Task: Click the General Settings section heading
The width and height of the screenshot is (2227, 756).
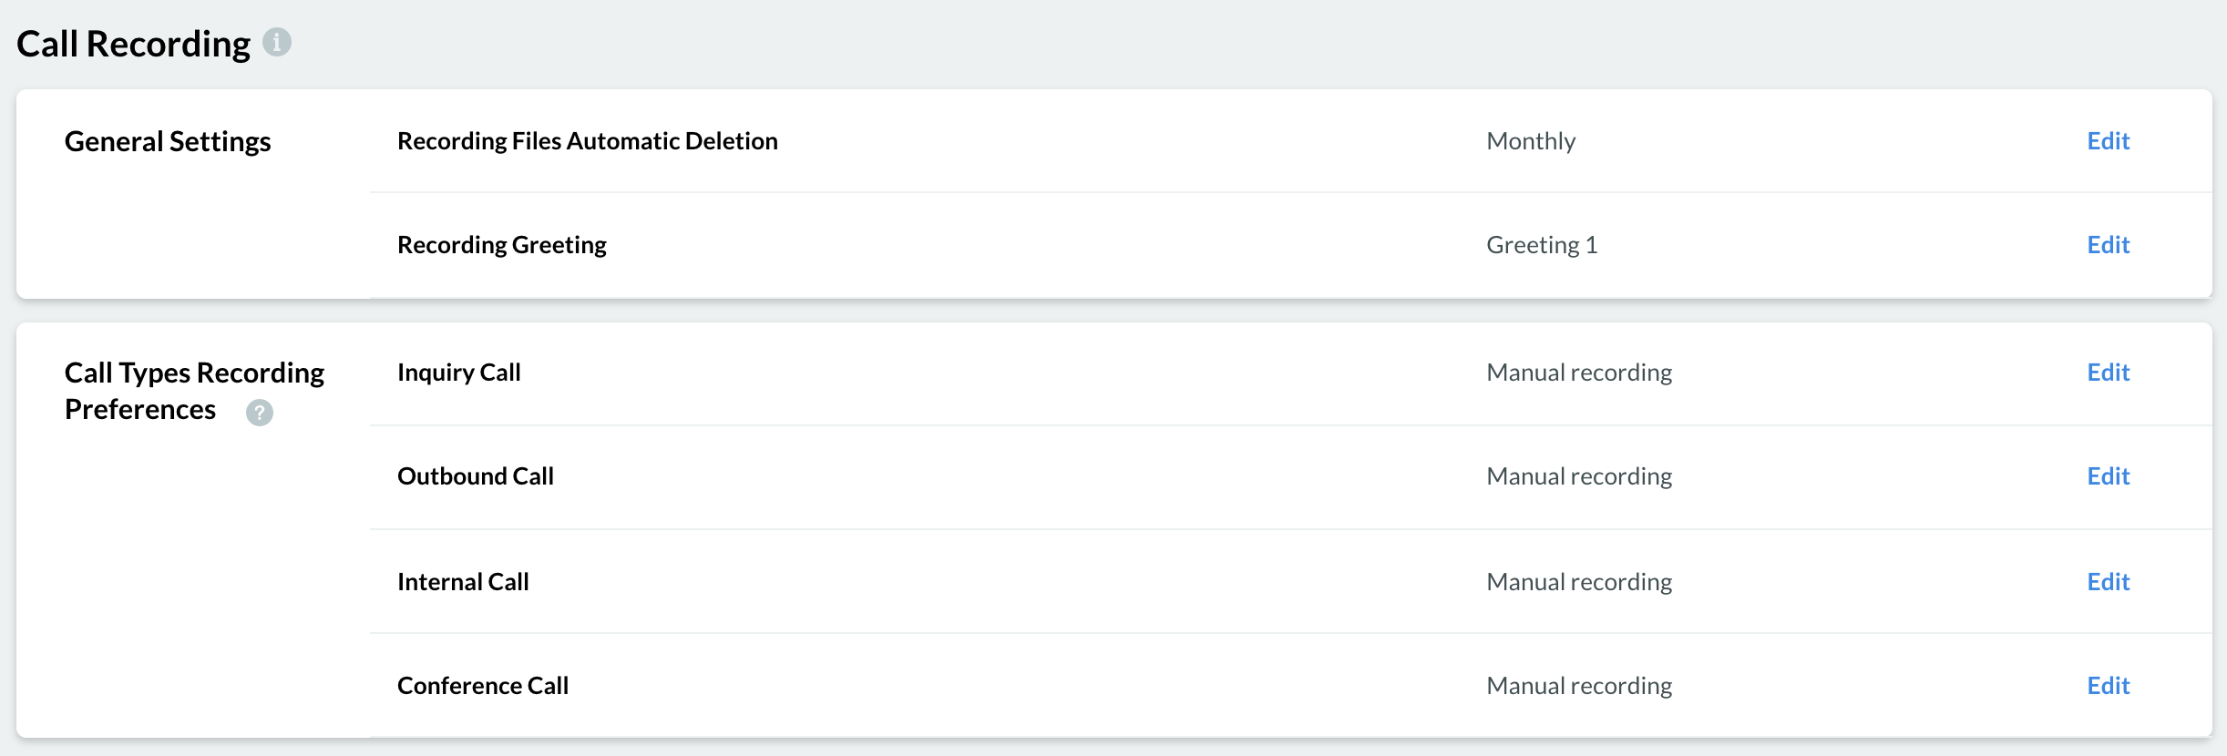Action: [x=168, y=141]
